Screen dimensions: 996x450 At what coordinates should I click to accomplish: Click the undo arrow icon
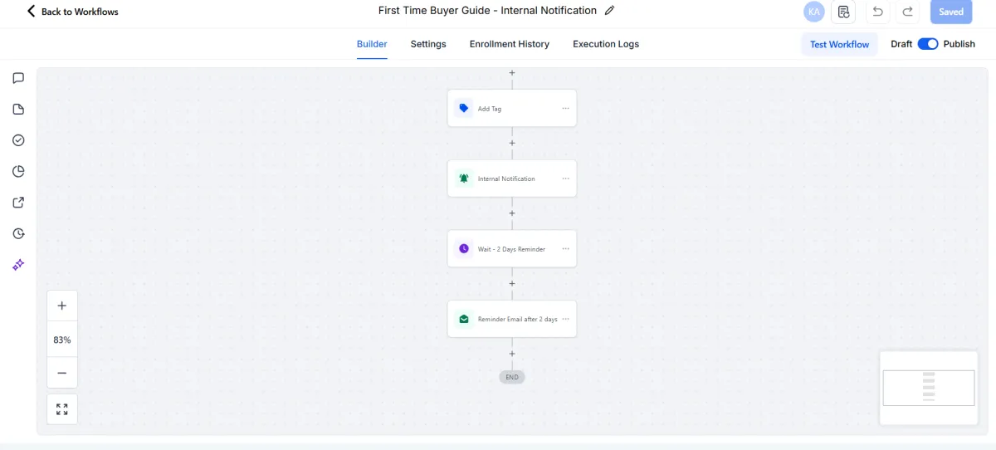pyautogui.click(x=877, y=12)
